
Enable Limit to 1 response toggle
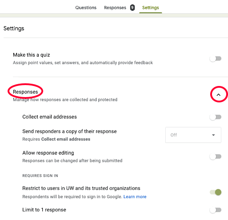point(216,210)
